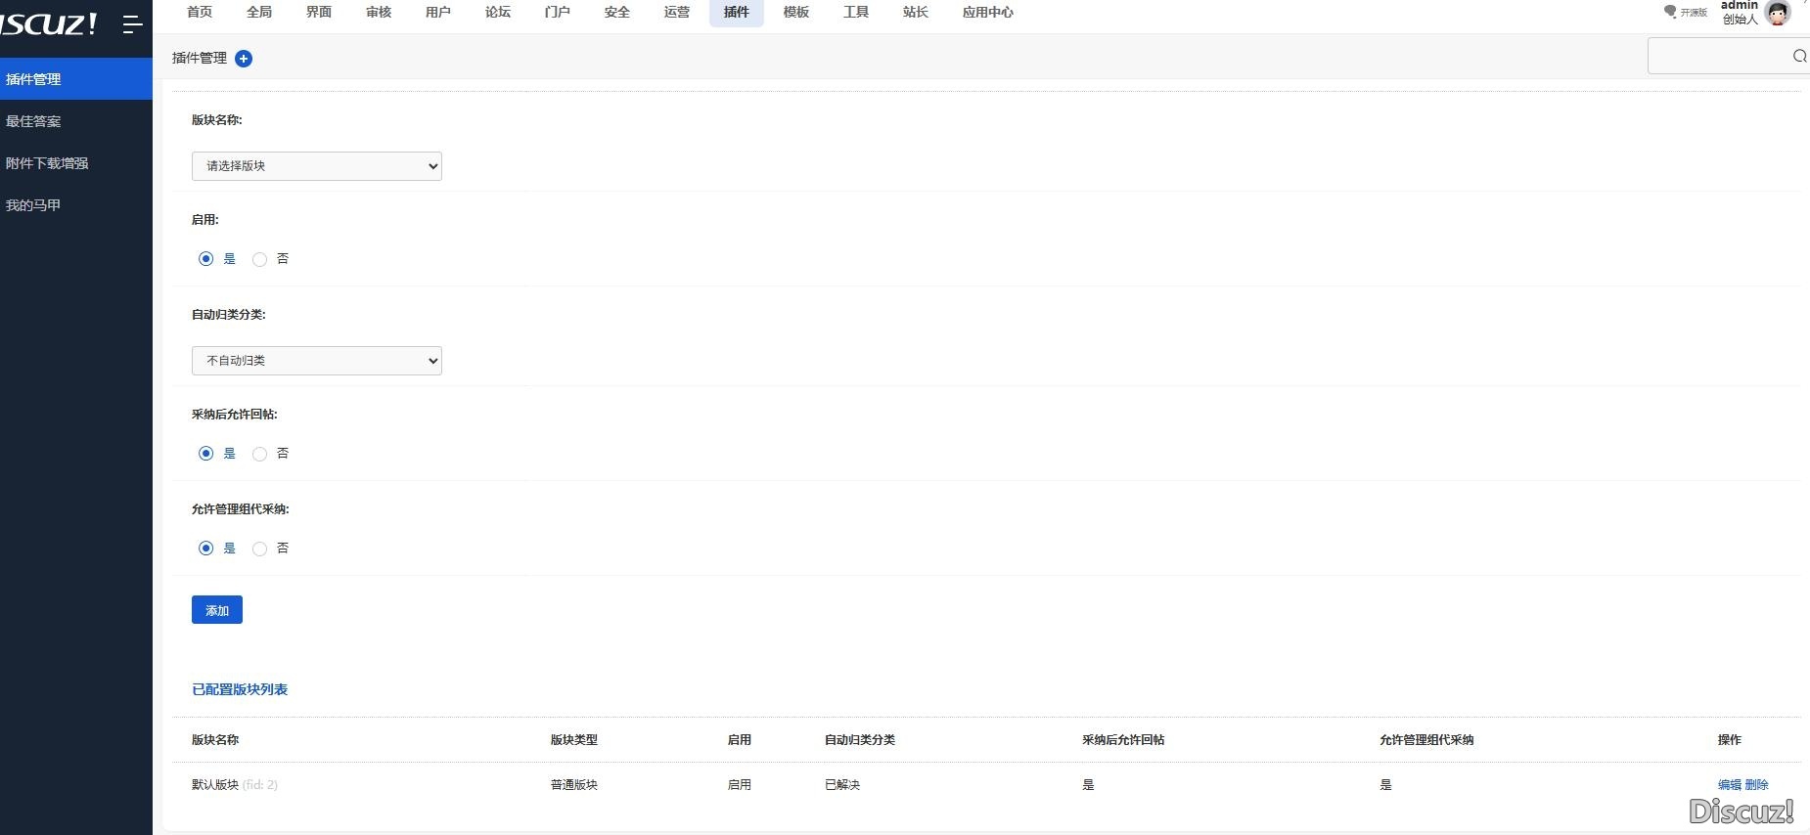Open 最佳答案 in the sidebar
The width and height of the screenshot is (1810, 835).
point(34,121)
